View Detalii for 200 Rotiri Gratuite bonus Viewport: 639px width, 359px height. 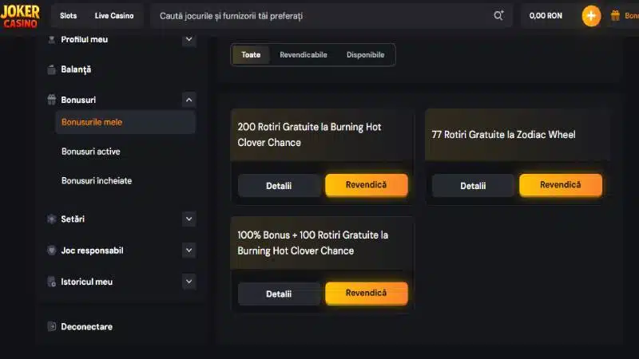coord(279,186)
